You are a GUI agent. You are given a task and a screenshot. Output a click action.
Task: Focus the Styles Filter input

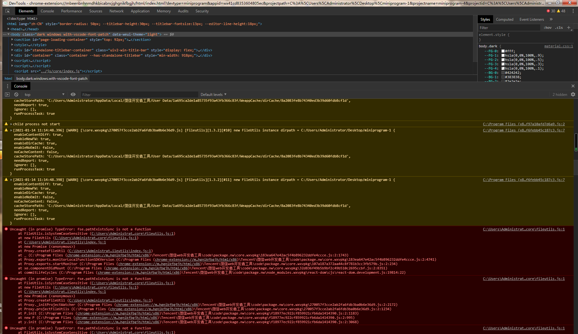(509, 28)
